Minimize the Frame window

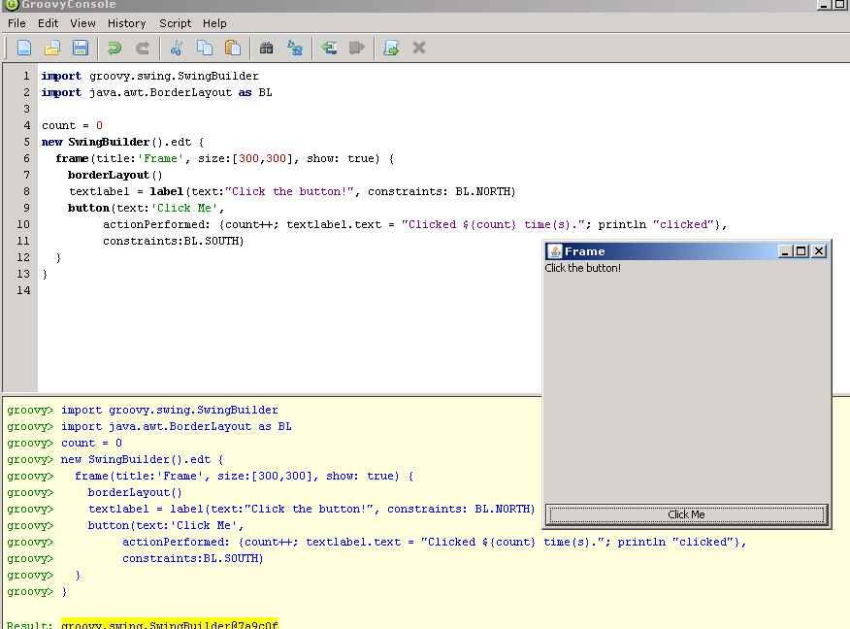784,251
